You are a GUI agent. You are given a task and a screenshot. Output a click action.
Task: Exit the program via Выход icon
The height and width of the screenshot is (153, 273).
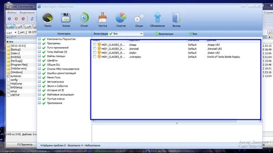click(176, 20)
